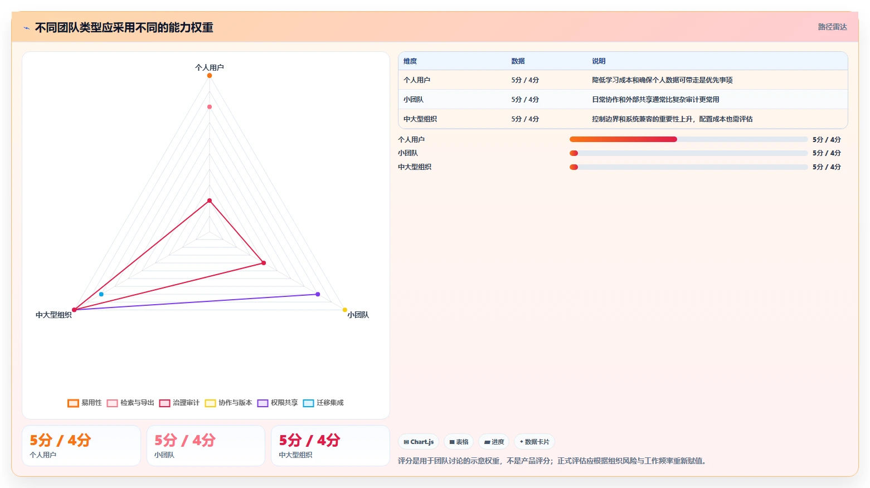Viewport: 870px width, 488px height.
Task: Click the 数据卡片 tag chip
Action: [534, 442]
